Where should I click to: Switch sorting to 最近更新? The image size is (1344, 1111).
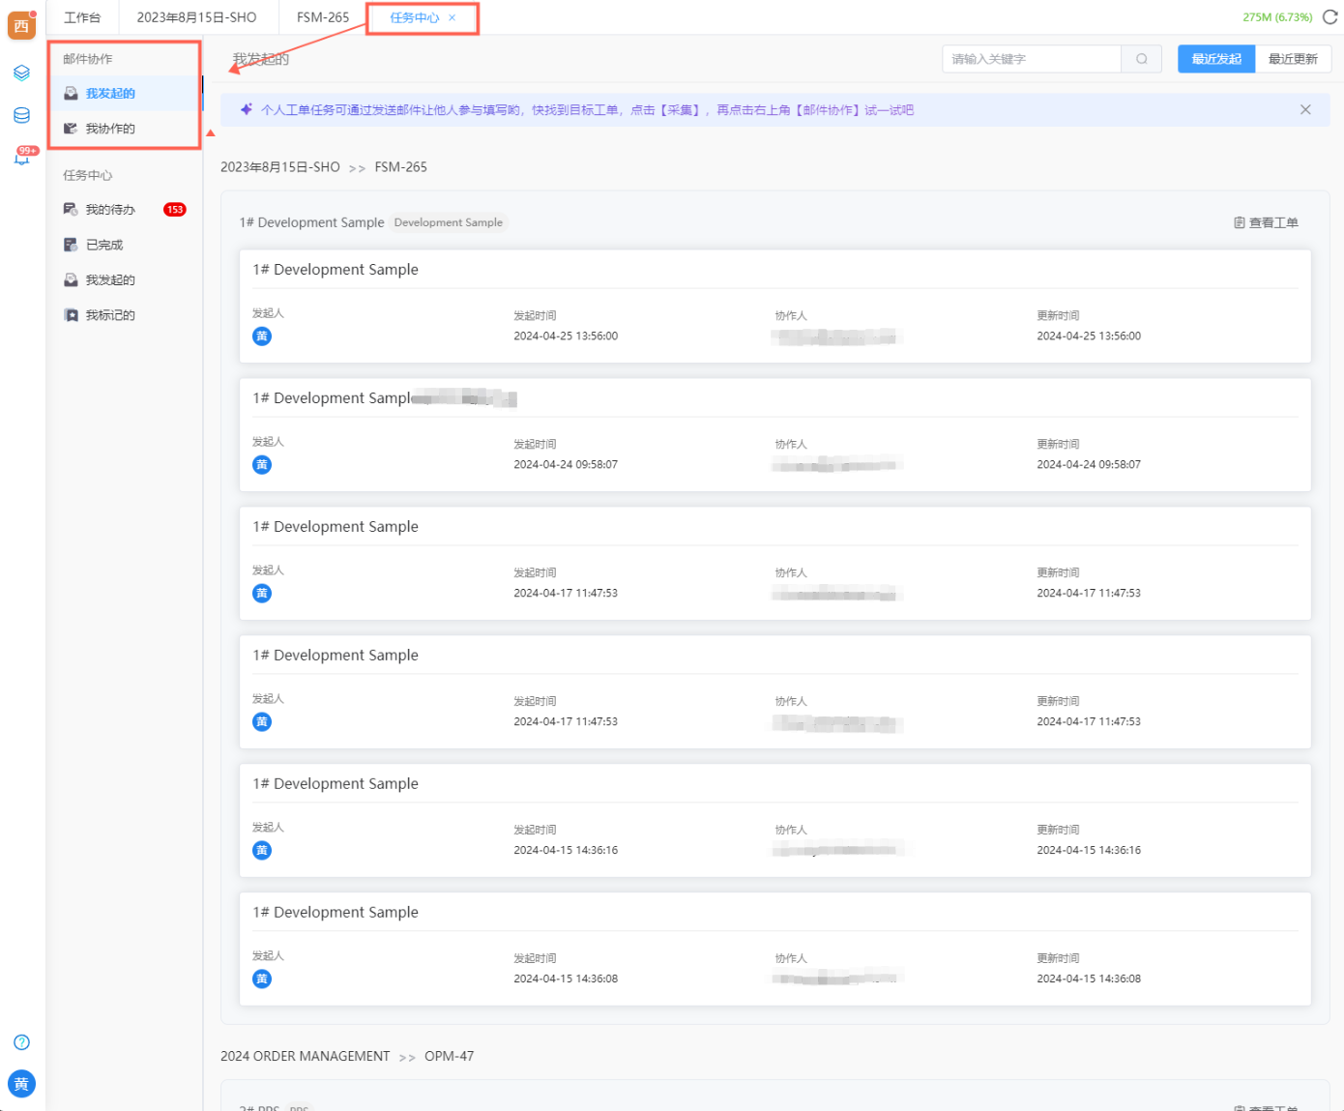[1293, 59]
